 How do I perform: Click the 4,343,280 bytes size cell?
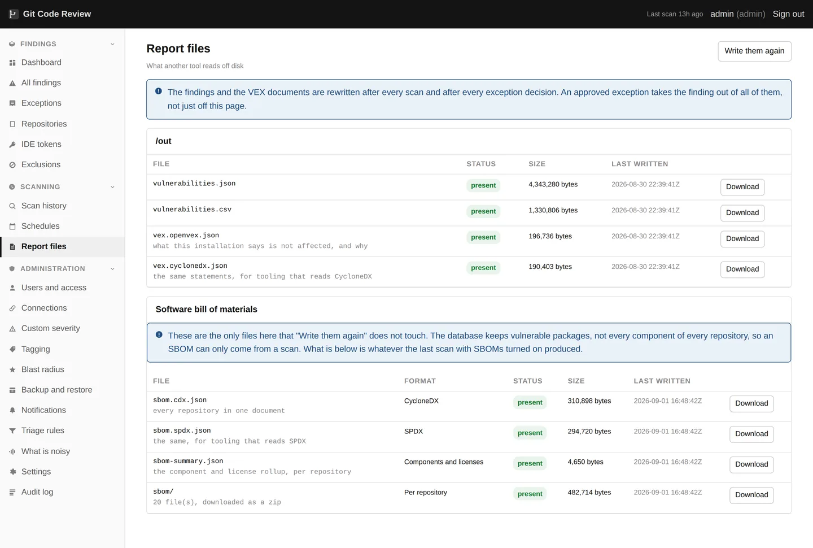click(553, 184)
